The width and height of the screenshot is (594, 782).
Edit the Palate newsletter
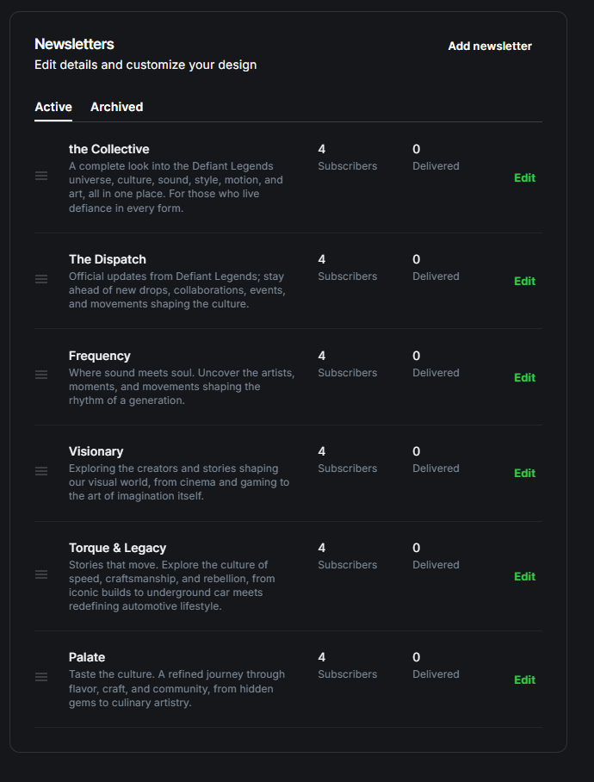pos(524,680)
